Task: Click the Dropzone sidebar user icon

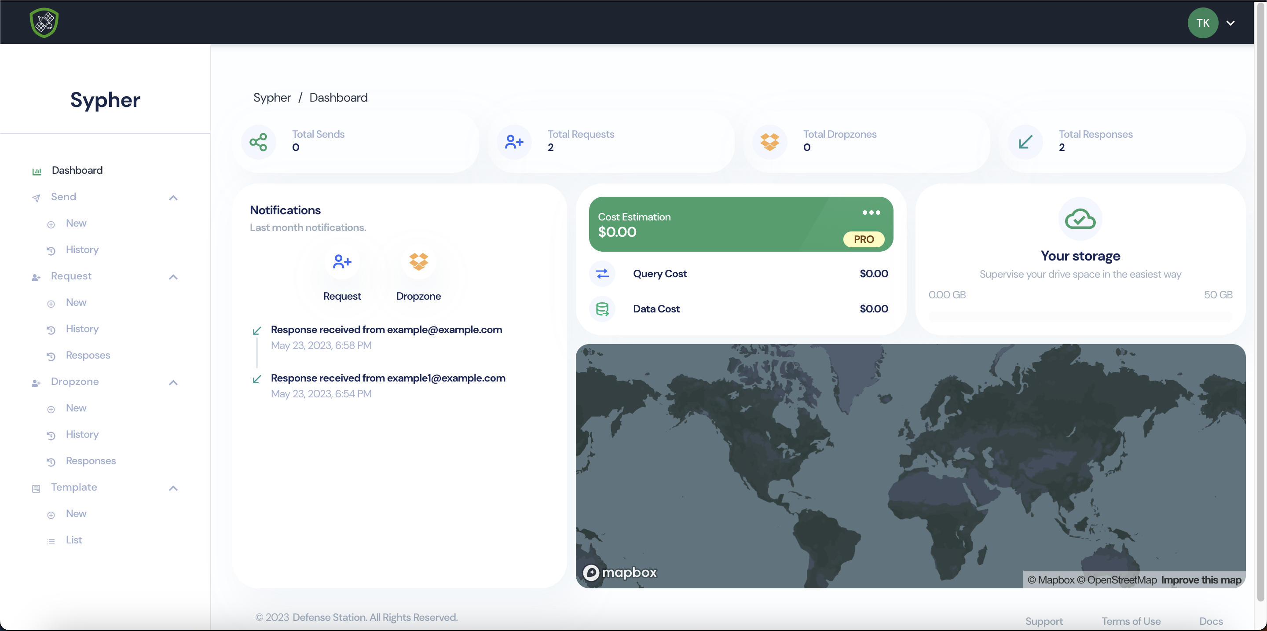Action: pos(36,383)
